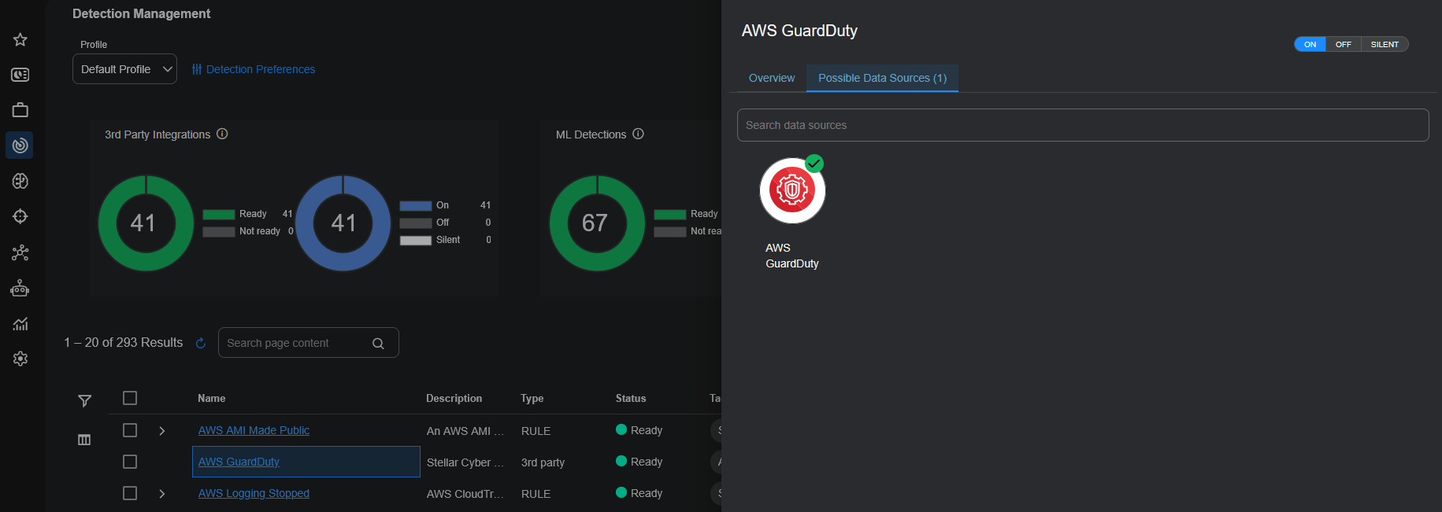
Task: Click info icon next to ML Detections
Action: point(638,134)
